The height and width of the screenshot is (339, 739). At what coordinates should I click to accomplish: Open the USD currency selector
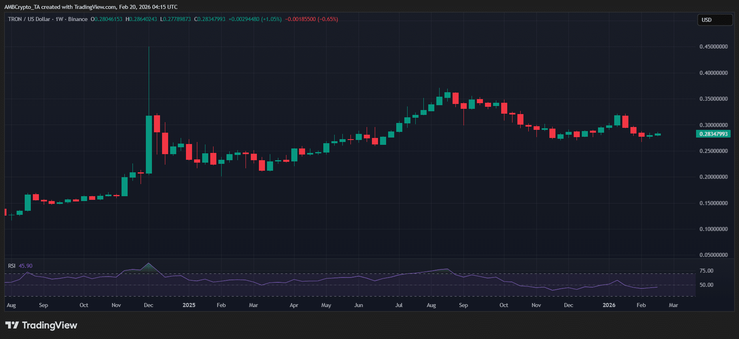click(x=714, y=20)
